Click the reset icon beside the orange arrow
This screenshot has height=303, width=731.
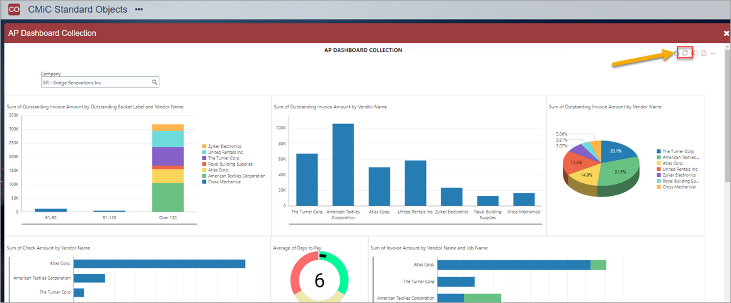click(676, 53)
